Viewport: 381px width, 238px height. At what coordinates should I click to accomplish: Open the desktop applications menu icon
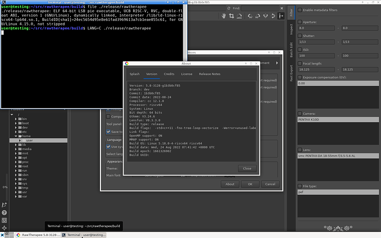click(x=2, y=235)
